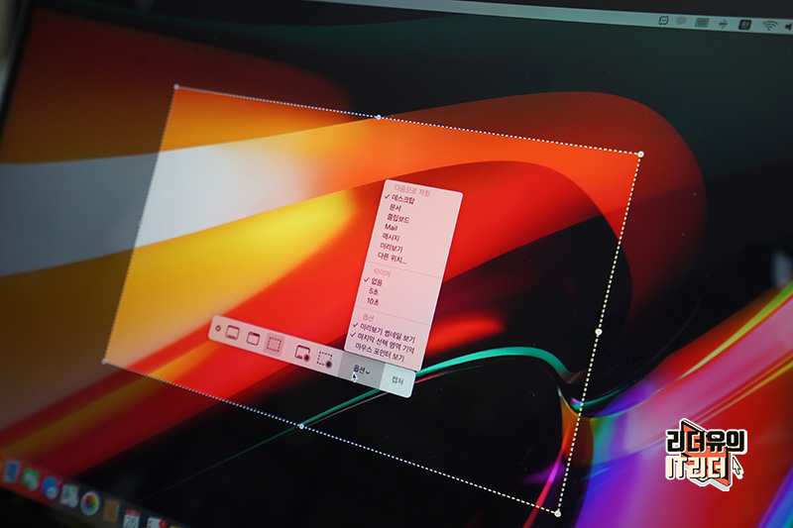The width and height of the screenshot is (793, 528).
Task: Click the bottom edge middle selection handle
Action: coord(302,426)
